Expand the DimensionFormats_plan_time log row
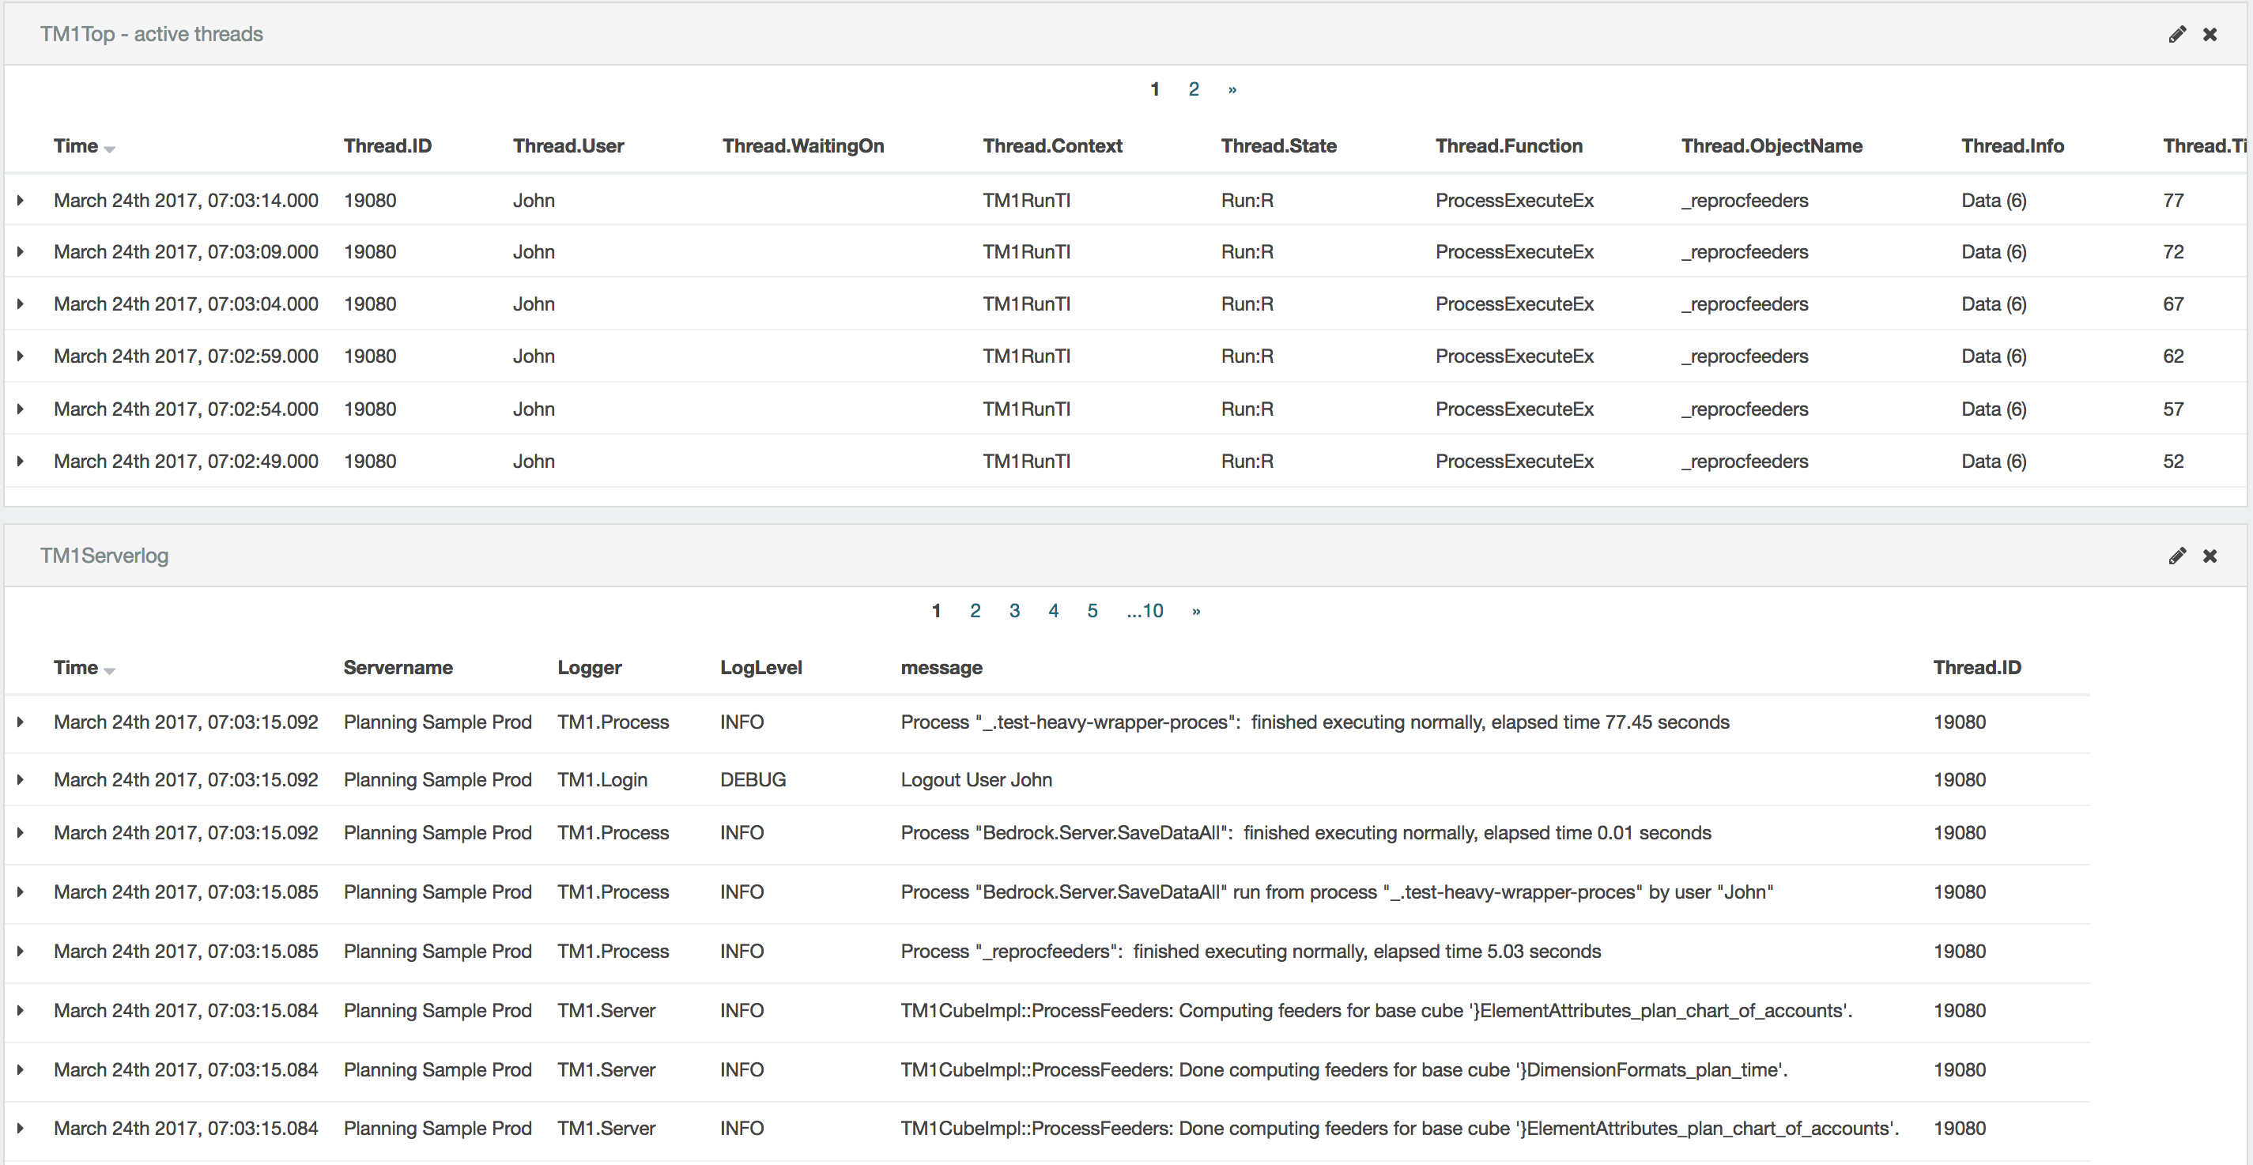 pos(20,1069)
